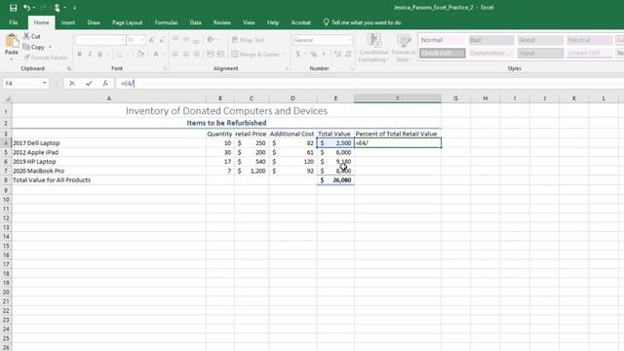Image resolution: width=624 pixels, height=351 pixels.
Task: Click Increase Font Size icon
Action: (152, 40)
